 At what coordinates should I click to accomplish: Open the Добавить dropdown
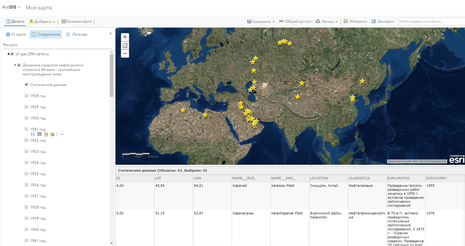42,22
